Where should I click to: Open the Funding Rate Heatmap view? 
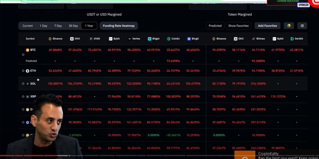pyautogui.click(x=119, y=26)
